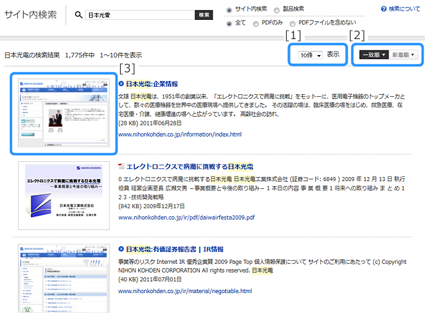Open the 日本光電:有価証券報告書 | IR情報 result

175,249
